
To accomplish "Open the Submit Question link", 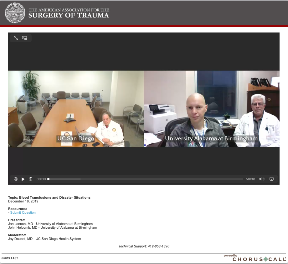I will pos(23,212).
